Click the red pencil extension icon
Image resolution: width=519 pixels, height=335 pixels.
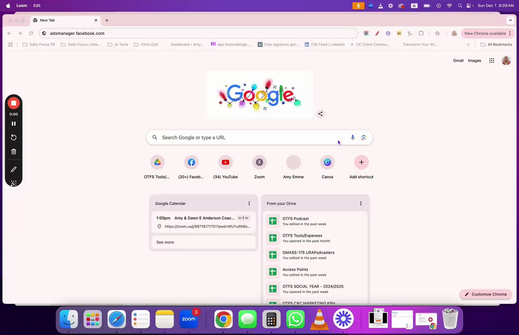click(377, 33)
